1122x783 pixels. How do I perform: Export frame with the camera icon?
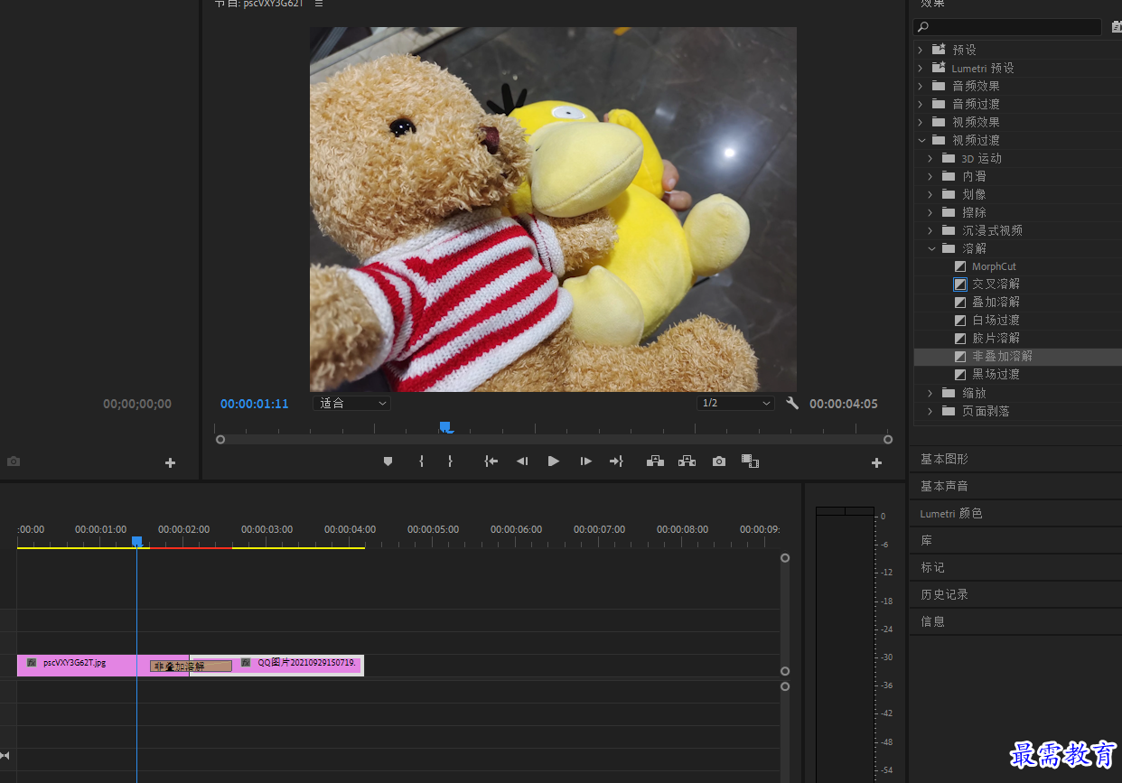(x=719, y=461)
